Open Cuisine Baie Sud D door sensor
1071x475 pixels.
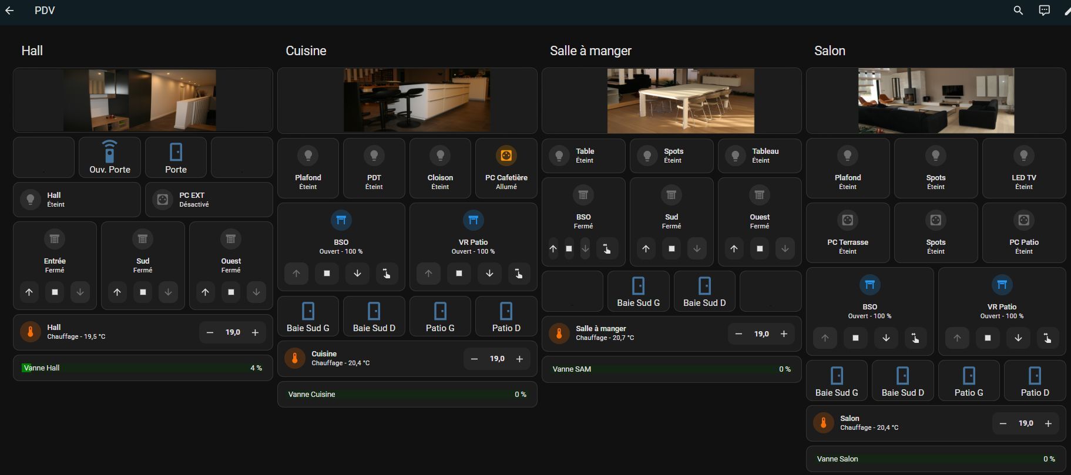point(374,316)
